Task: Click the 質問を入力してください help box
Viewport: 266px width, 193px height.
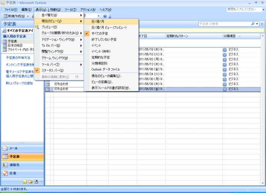Action: [244, 10]
